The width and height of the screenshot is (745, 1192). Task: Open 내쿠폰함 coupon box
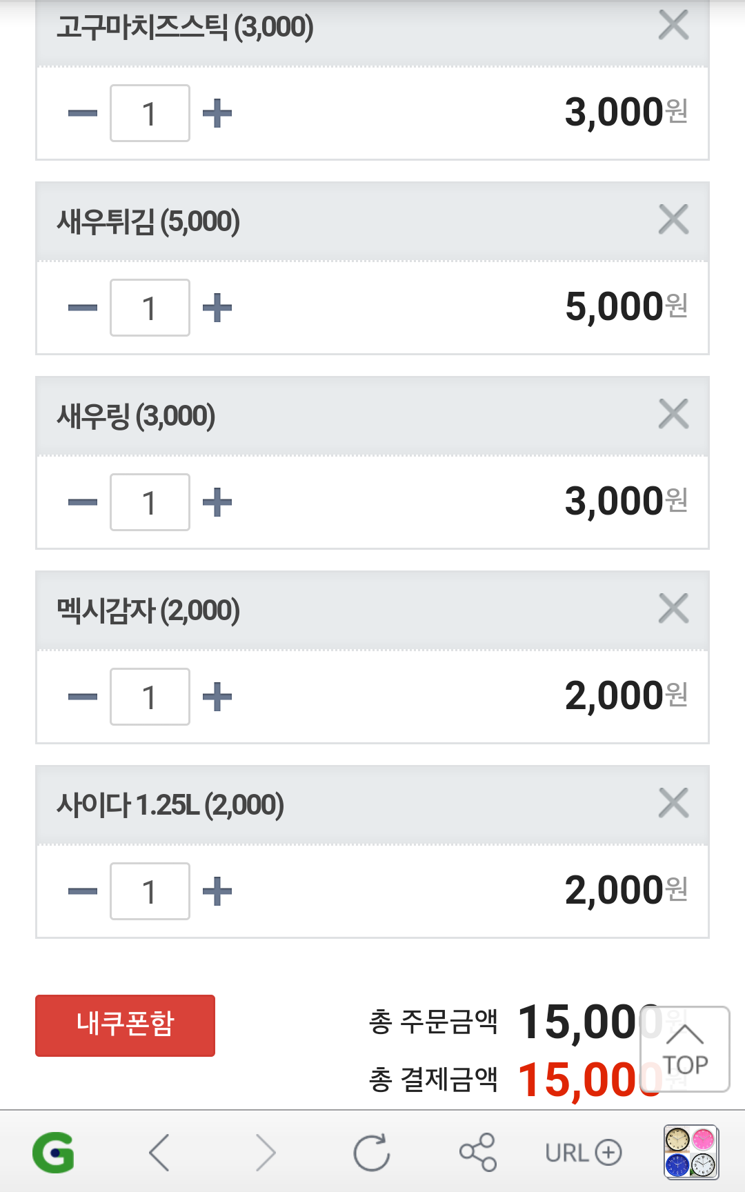point(125,1025)
